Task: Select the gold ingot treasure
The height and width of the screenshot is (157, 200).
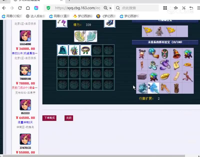Action: tap(165, 77)
